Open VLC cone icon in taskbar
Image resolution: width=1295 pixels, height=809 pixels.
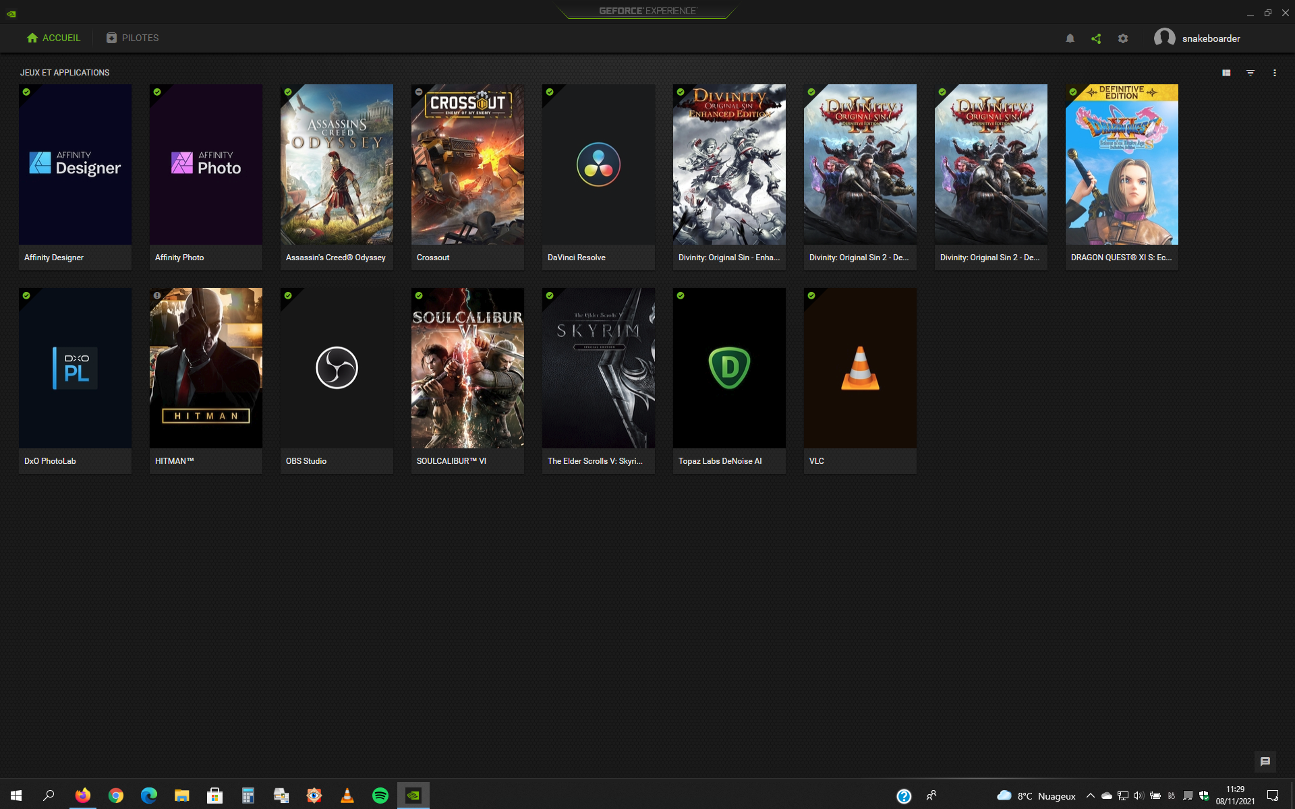(347, 796)
